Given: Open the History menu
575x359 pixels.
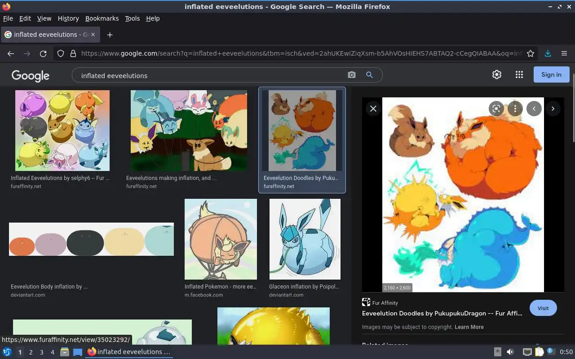Looking at the screenshot, I should (x=68, y=18).
